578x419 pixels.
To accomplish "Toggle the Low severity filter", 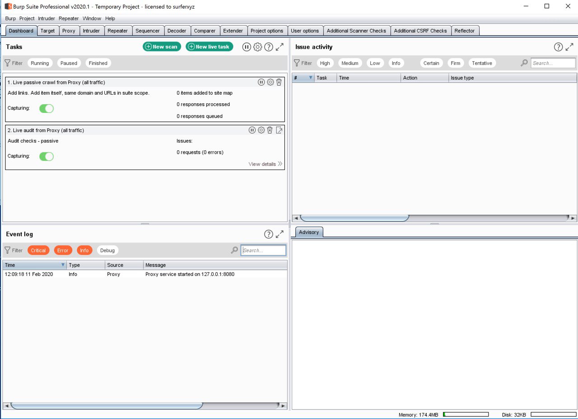I will [x=375, y=63].
